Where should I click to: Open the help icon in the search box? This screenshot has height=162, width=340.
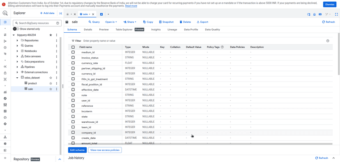pyautogui.click(x=57, y=23)
